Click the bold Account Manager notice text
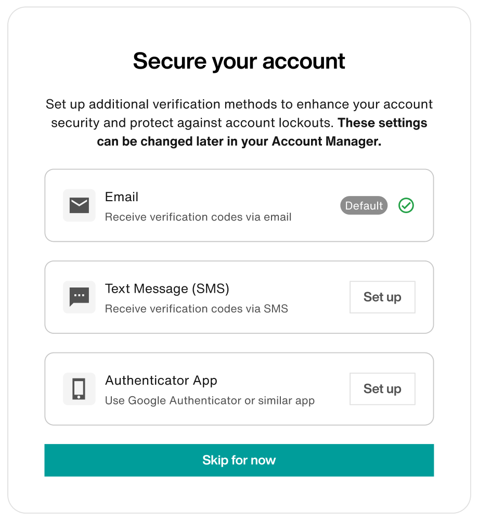This screenshot has width=478, height=523. (239, 142)
